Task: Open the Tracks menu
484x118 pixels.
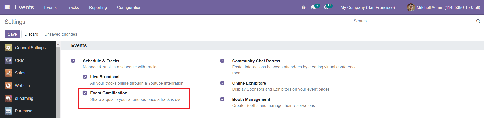Action: [73, 7]
